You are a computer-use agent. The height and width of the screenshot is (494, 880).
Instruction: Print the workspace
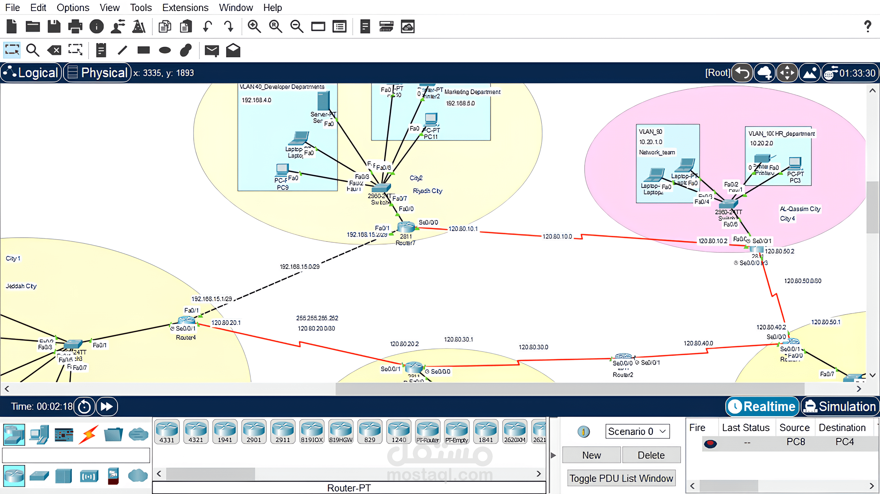click(75, 26)
